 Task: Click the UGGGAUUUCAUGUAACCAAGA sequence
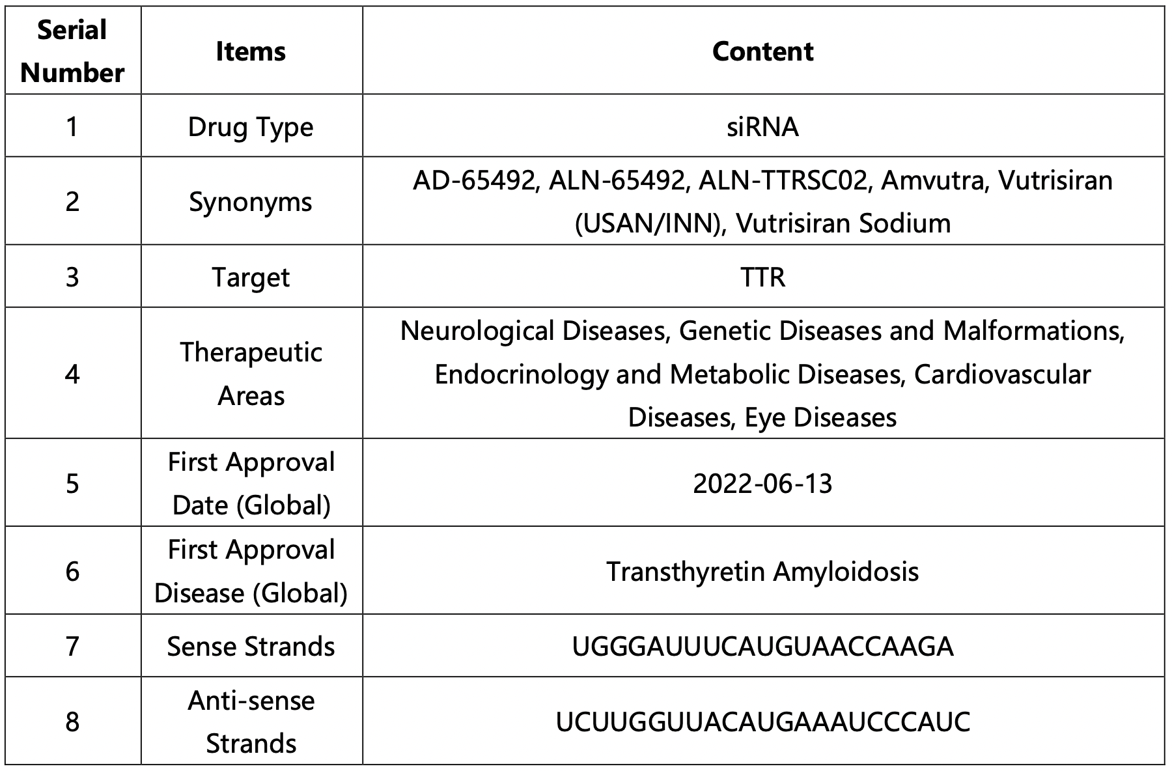762,646
